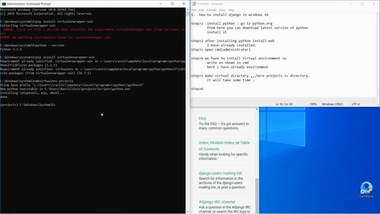380x214 pixels.
Task: Click the Command Prompt title bar icon
Action: pos(4,4)
